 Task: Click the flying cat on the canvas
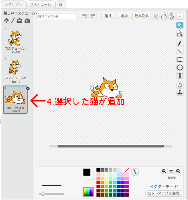[x=107, y=88]
